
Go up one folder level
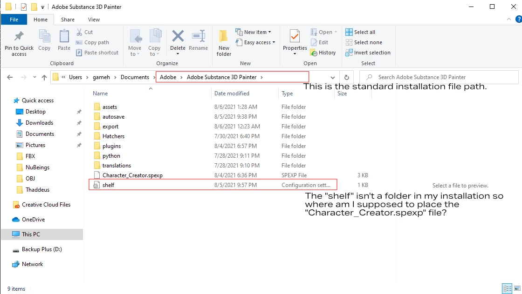[x=44, y=77]
